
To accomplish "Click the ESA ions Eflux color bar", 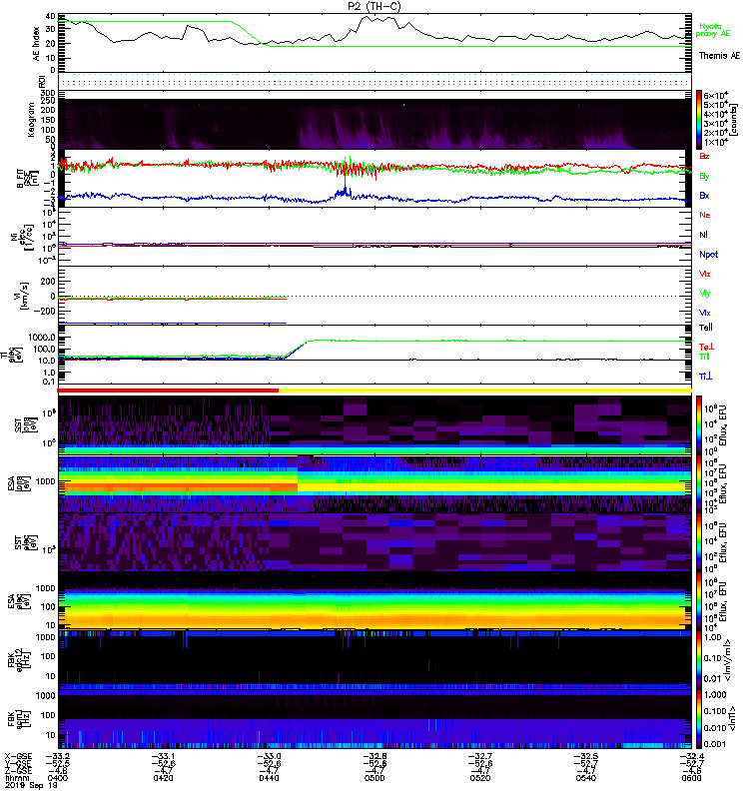I will [x=698, y=484].
